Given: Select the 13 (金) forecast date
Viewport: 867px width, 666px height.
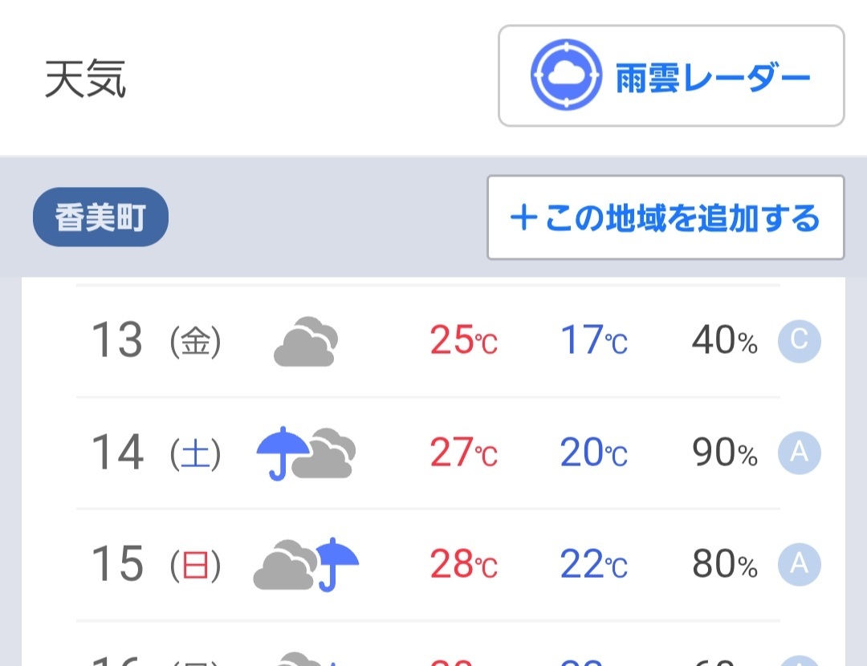Looking at the screenshot, I should point(157,340).
